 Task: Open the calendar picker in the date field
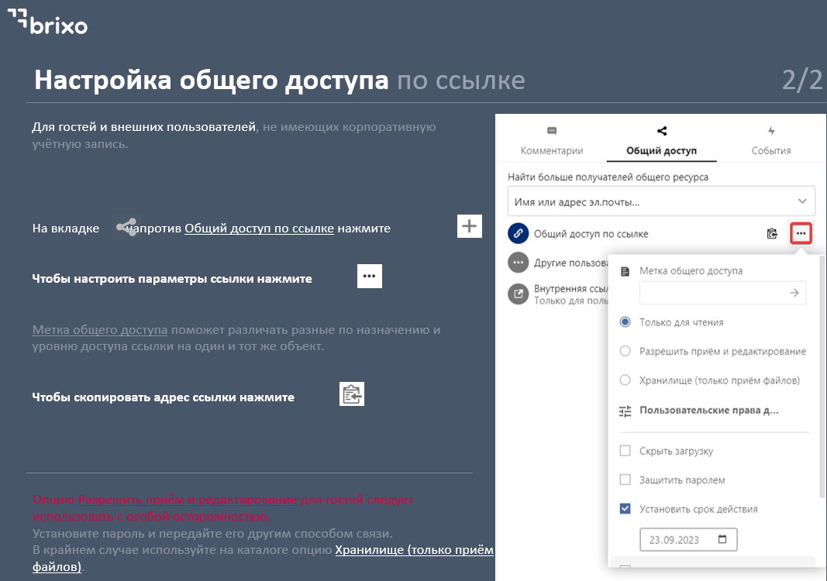[723, 539]
